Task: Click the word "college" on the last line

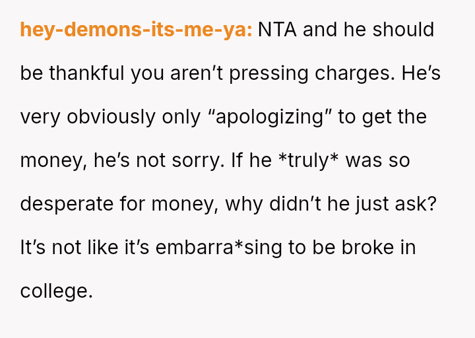Action: point(55,291)
